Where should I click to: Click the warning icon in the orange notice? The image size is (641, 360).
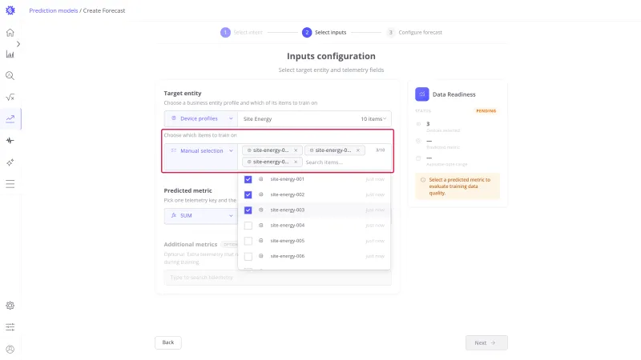pyautogui.click(x=423, y=180)
